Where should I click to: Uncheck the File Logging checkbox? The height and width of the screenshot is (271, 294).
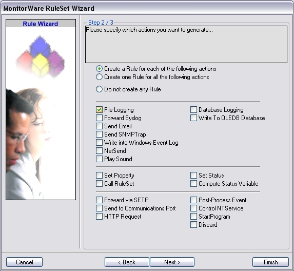pyautogui.click(x=99, y=110)
